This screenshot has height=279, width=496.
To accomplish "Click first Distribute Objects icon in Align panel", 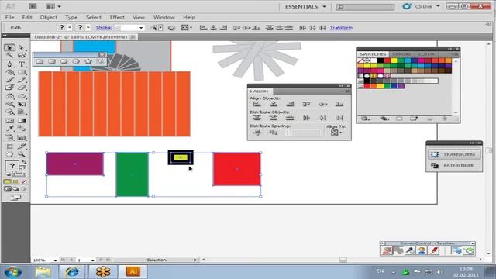I will point(257,118).
